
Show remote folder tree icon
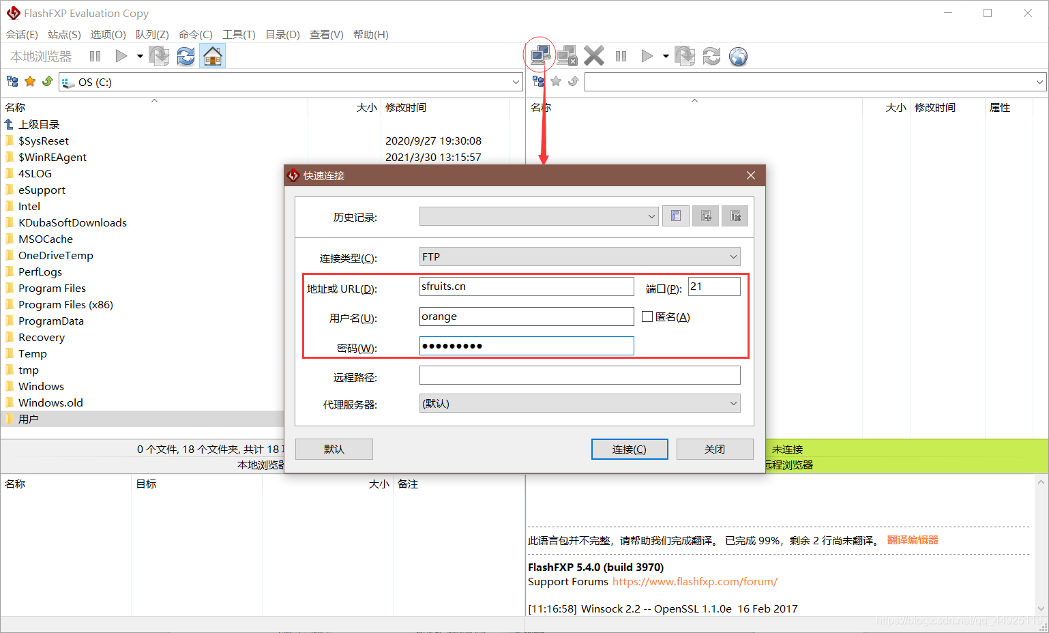point(538,82)
